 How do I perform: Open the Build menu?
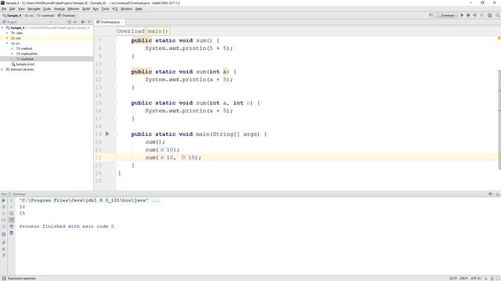[x=86, y=9]
